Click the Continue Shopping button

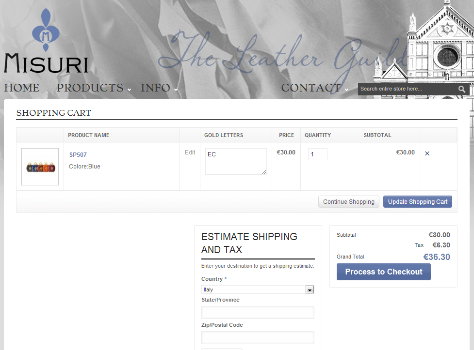click(x=348, y=201)
